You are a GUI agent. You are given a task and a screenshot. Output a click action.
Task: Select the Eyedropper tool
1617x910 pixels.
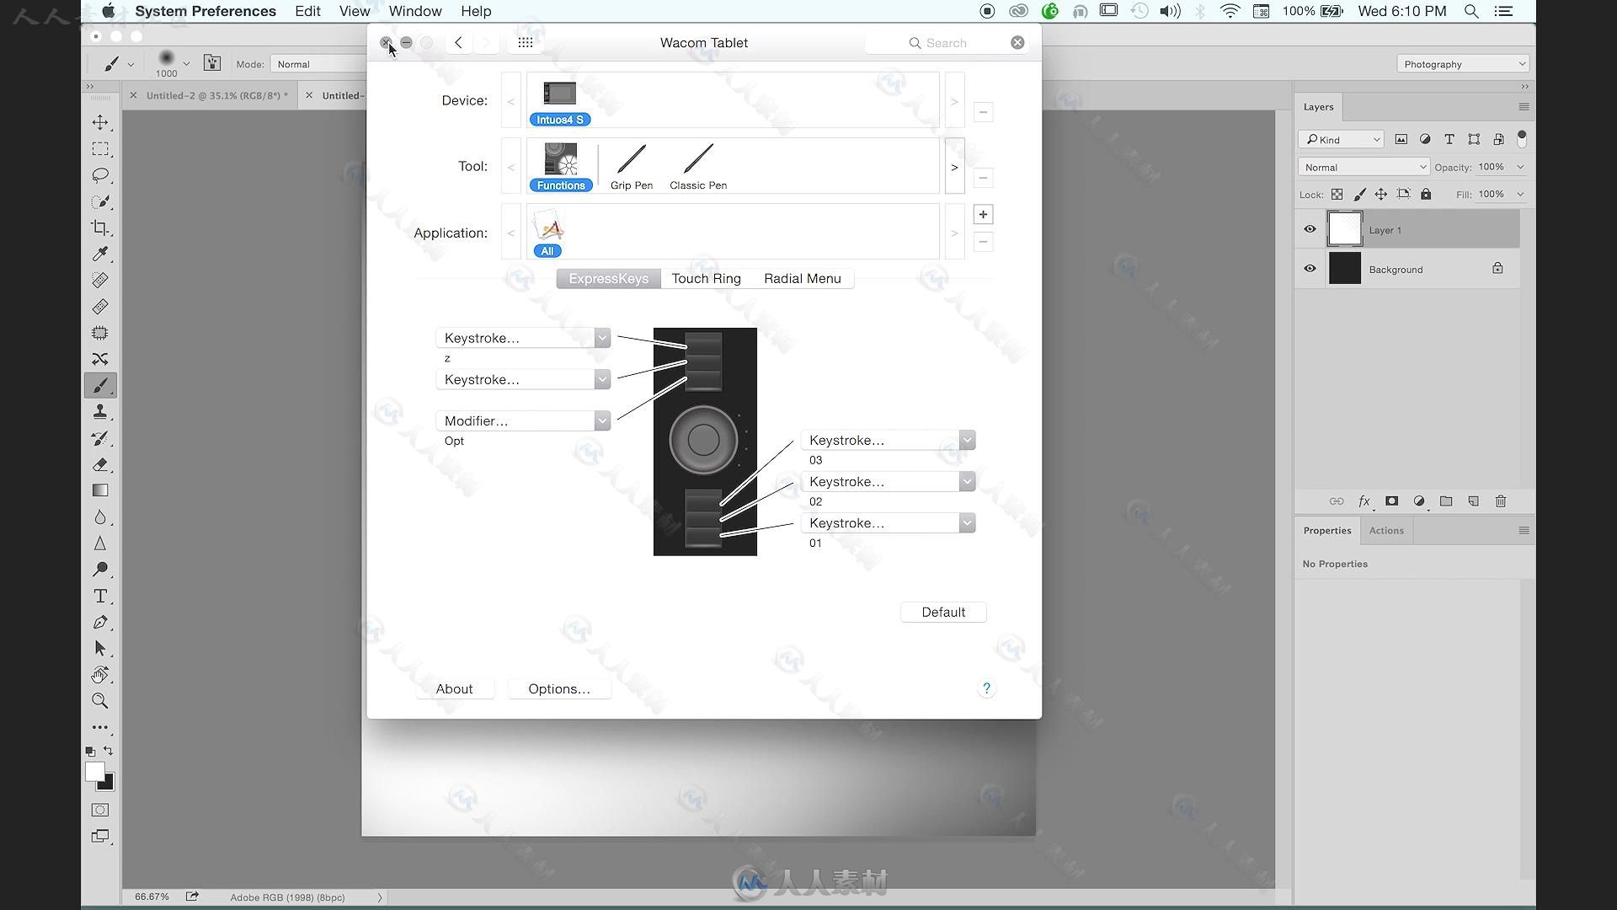[x=100, y=254]
